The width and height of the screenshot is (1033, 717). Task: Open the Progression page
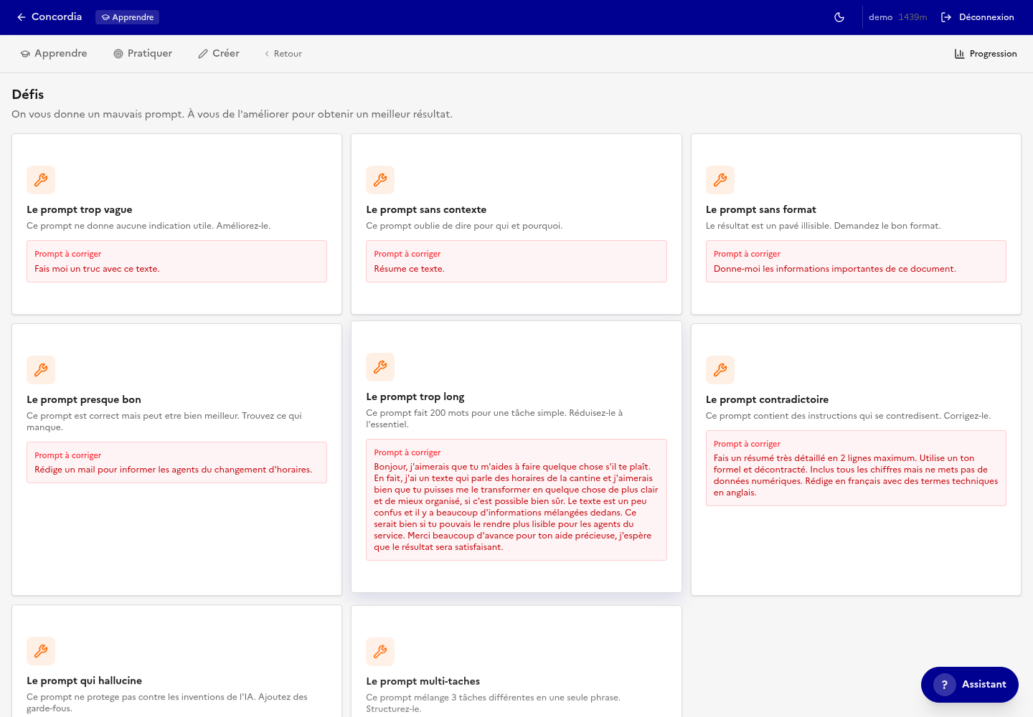[x=986, y=54]
